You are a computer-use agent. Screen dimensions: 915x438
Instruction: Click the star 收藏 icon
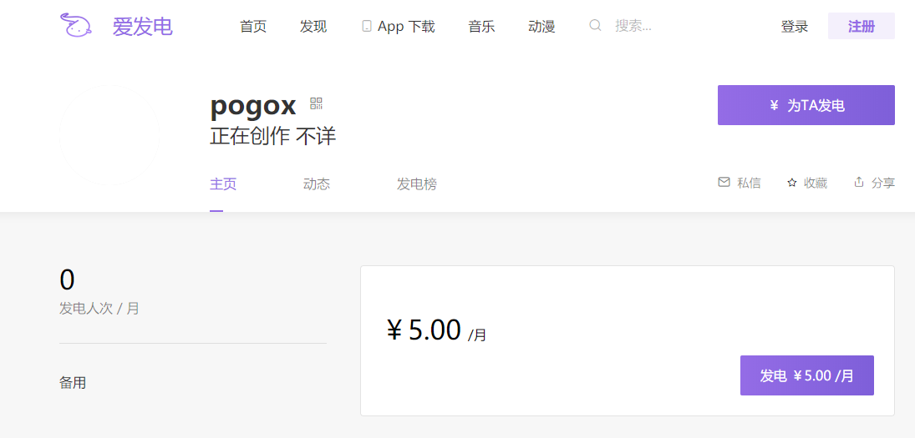[792, 183]
